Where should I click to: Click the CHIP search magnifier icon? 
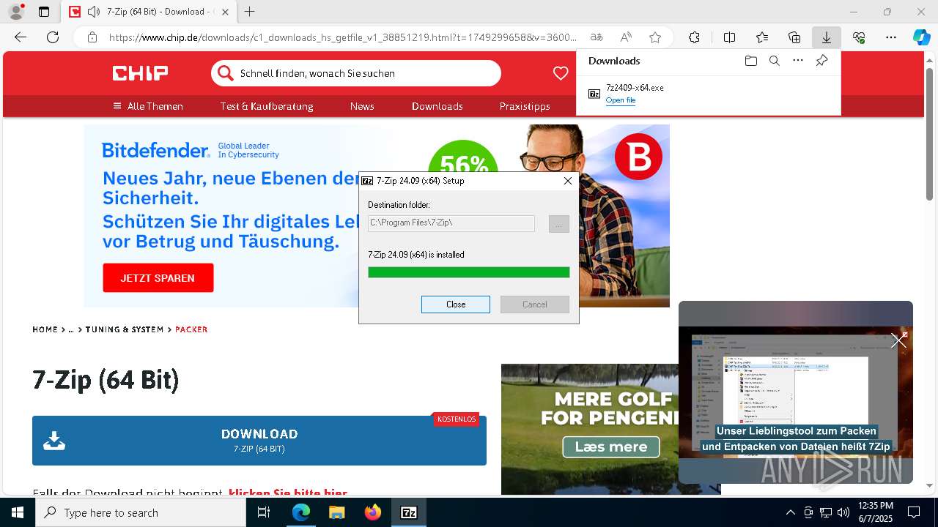226,73
